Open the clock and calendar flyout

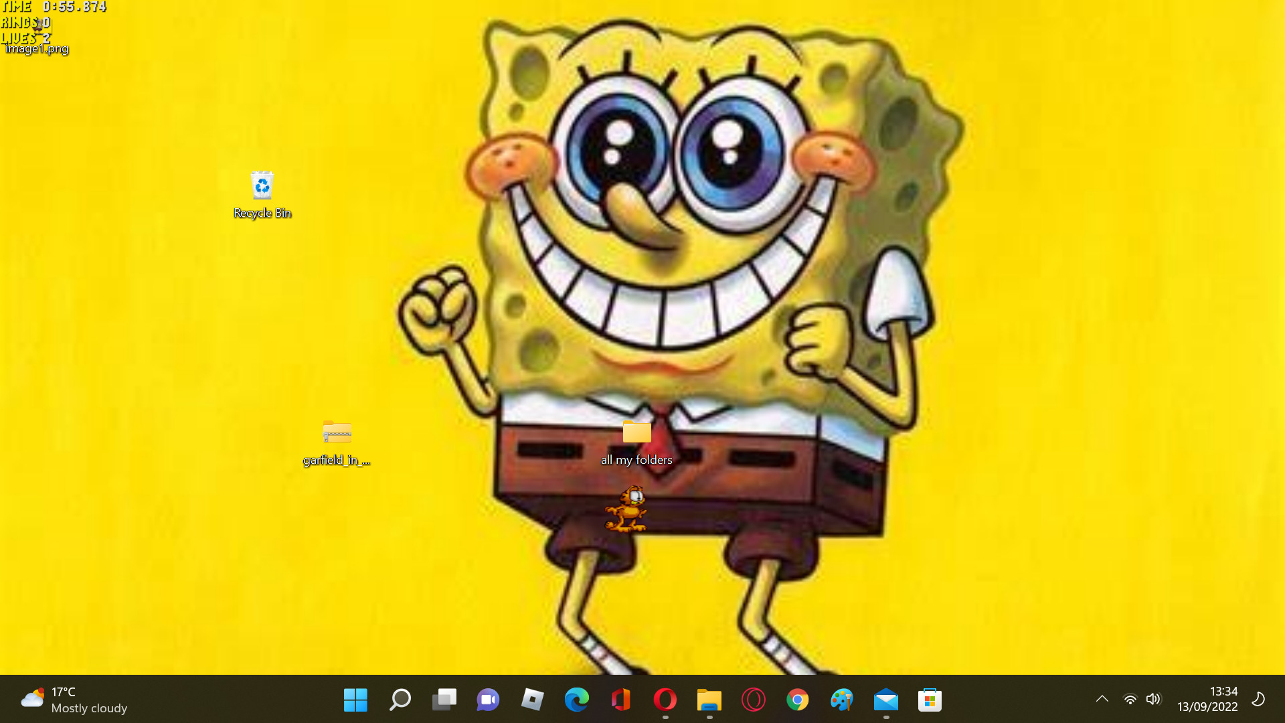coord(1207,700)
